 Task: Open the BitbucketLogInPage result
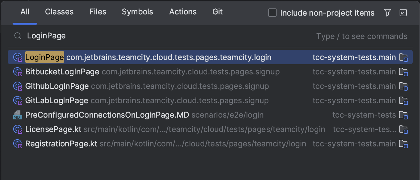click(62, 72)
